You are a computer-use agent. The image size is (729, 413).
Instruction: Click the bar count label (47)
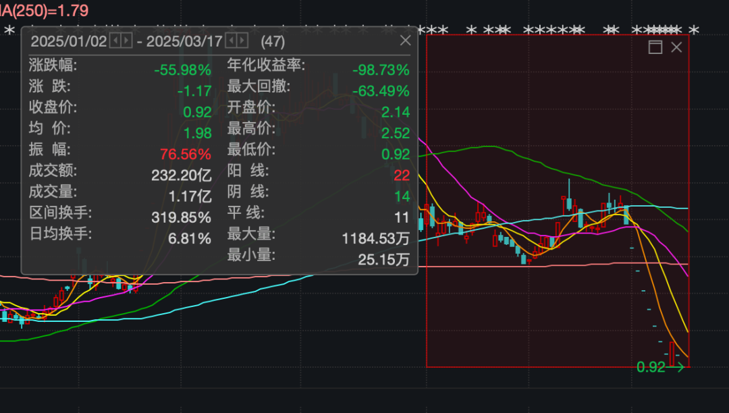point(273,41)
